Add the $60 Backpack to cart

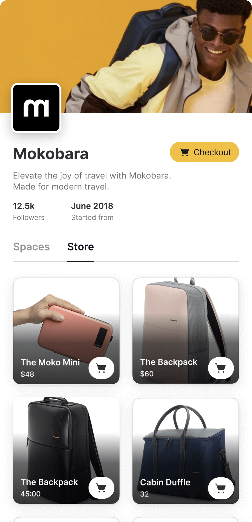coord(221,368)
